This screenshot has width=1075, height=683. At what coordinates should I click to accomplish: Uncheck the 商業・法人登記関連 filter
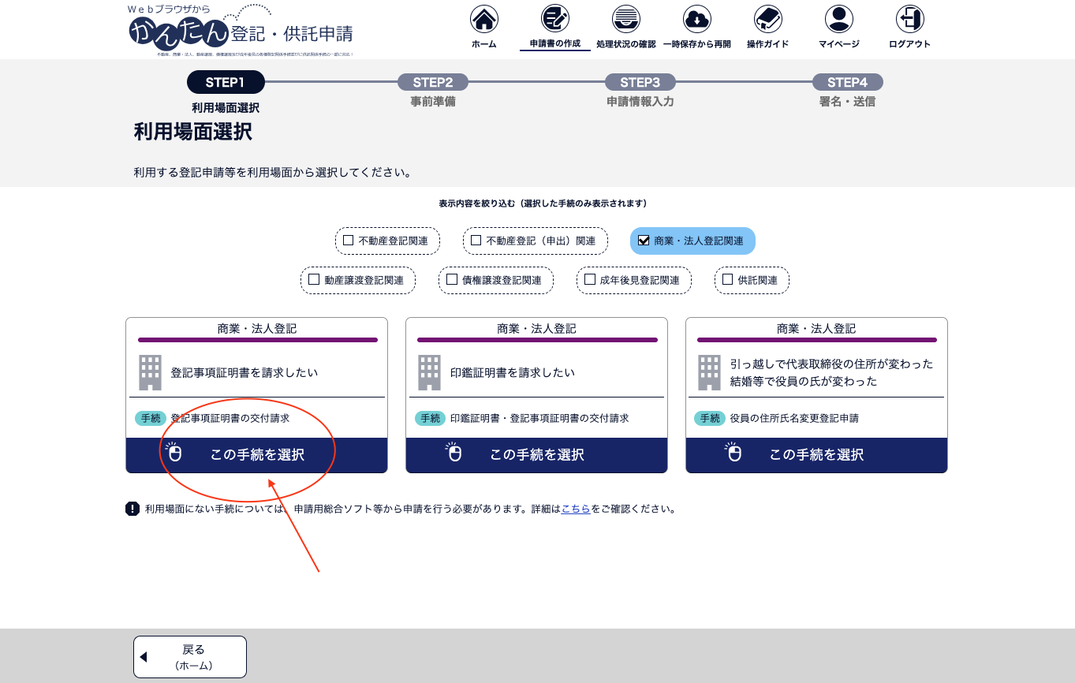coord(644,241)
